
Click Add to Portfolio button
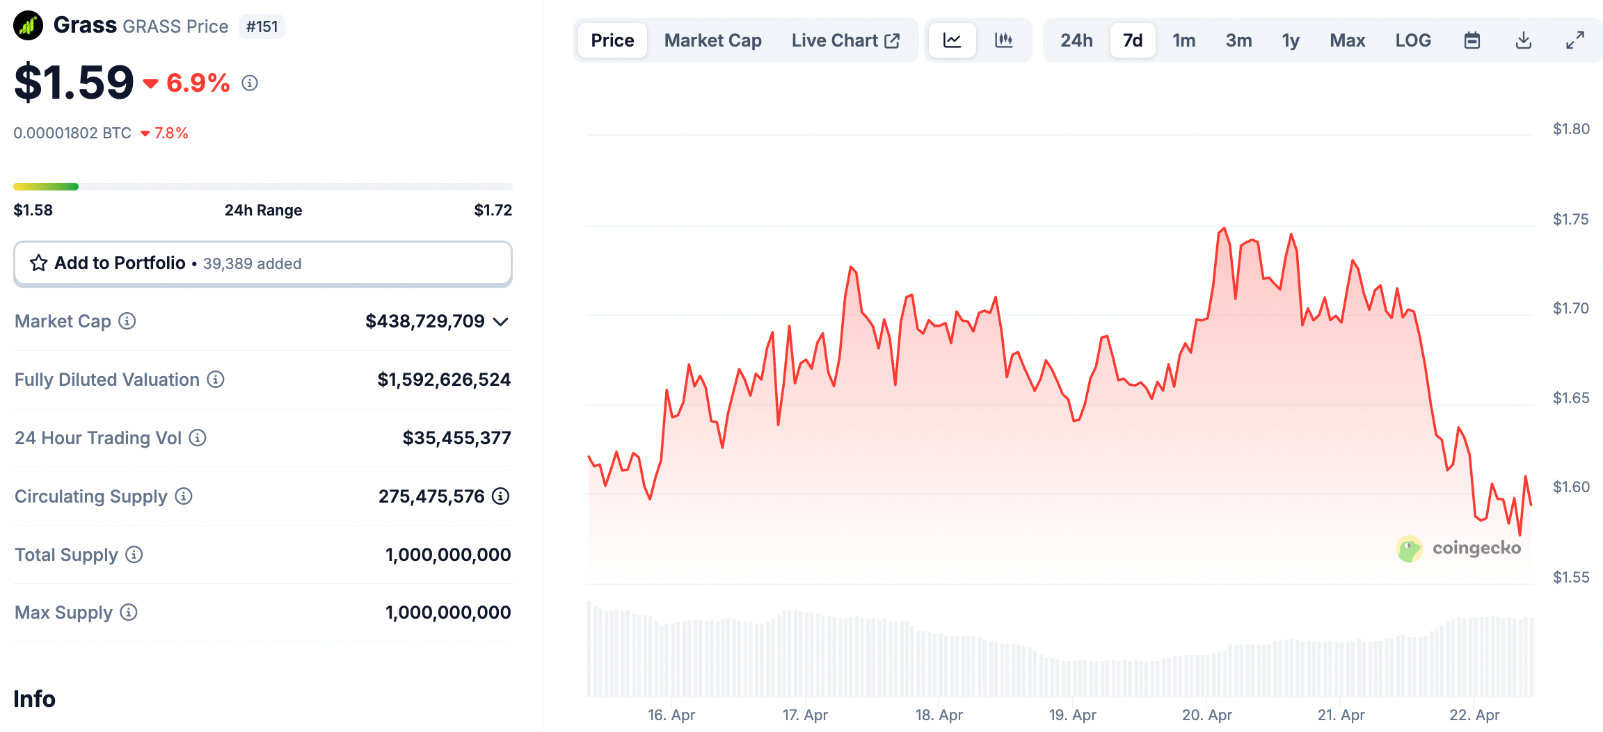click(263, 263)
